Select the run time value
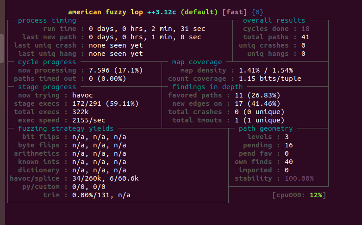Viewport: 362px width, 225px height. pyautogui.click(x=147, y=29)
